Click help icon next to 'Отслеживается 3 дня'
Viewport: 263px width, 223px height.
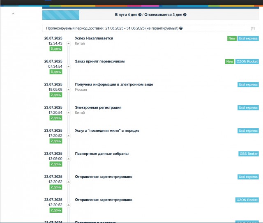coord(185,15)
